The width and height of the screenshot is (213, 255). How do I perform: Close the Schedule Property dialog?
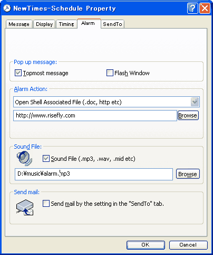tap(205, 8)
